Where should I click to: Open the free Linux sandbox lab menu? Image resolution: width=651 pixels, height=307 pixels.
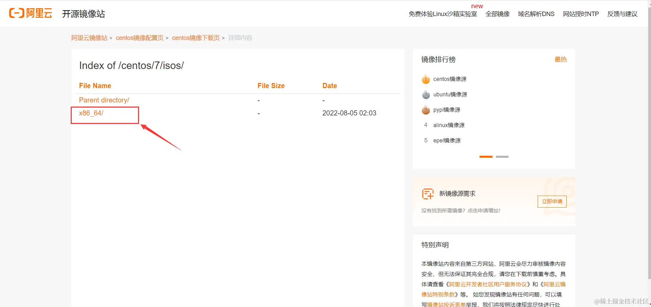pos(443,14)
